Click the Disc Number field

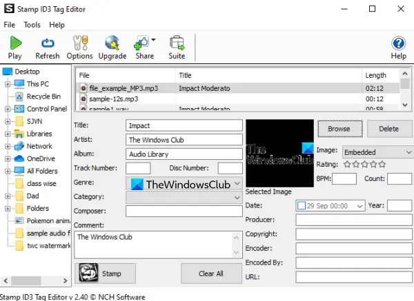click(x=230, y=168)
